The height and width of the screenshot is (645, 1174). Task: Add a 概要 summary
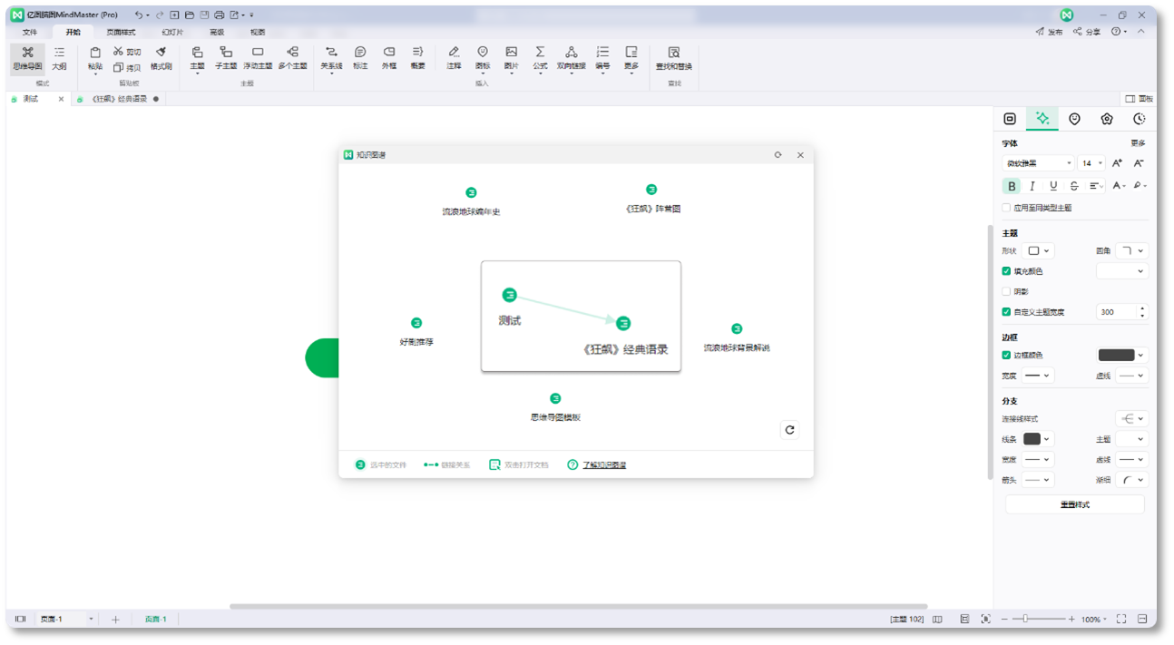[x=417, y=58]
